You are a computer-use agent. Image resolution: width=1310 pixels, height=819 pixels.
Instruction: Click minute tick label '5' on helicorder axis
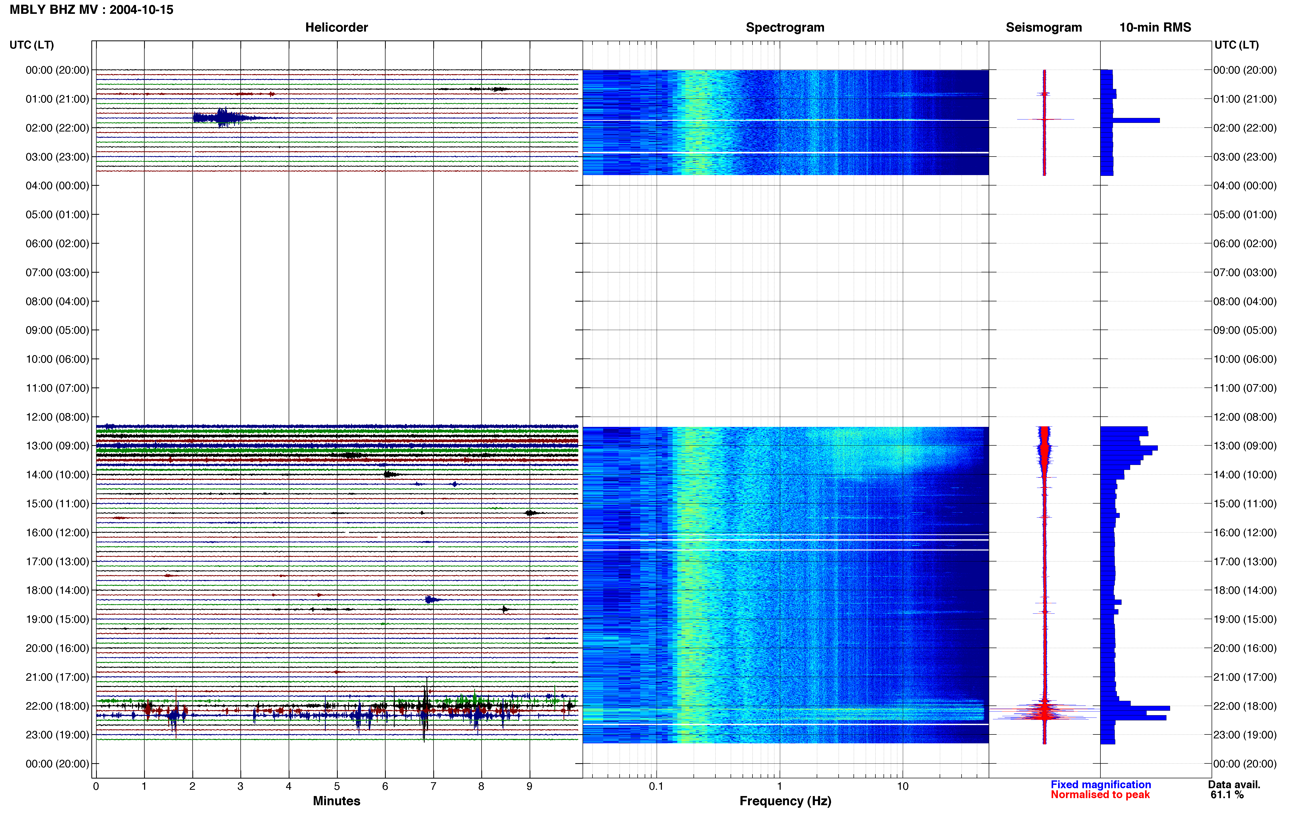tap(337, 786)
